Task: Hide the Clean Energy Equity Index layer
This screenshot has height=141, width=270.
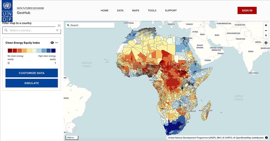Action: click(52, 43)
